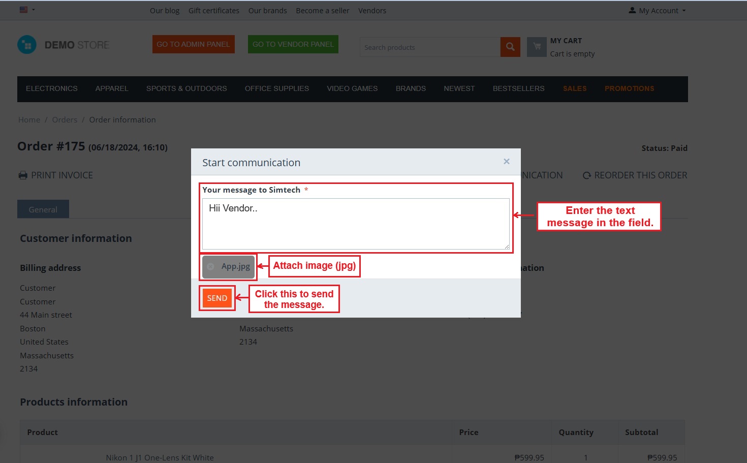Click the Demo Store logo icon

pyautogui.click(x=27, y=45)
